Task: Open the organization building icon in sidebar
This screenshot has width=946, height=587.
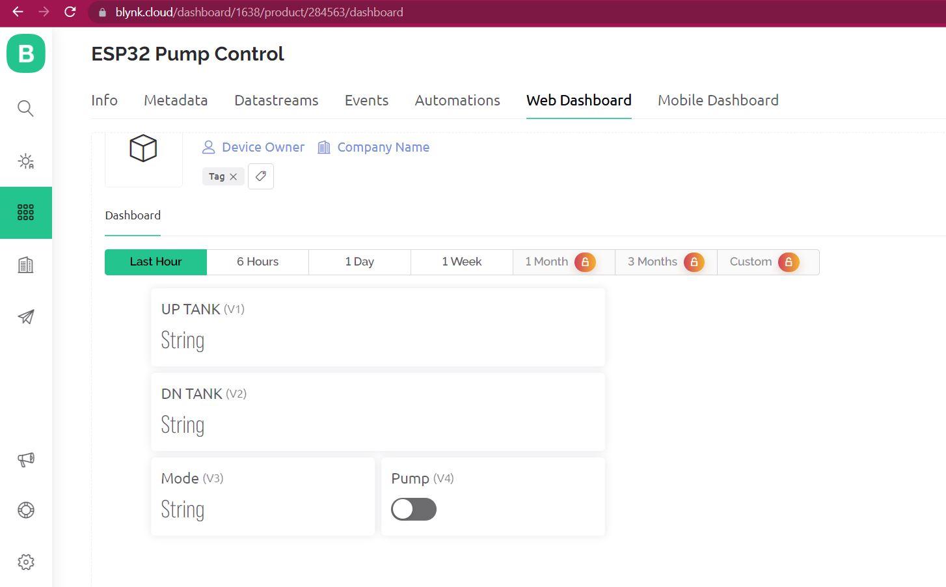Action: (25, 265)
